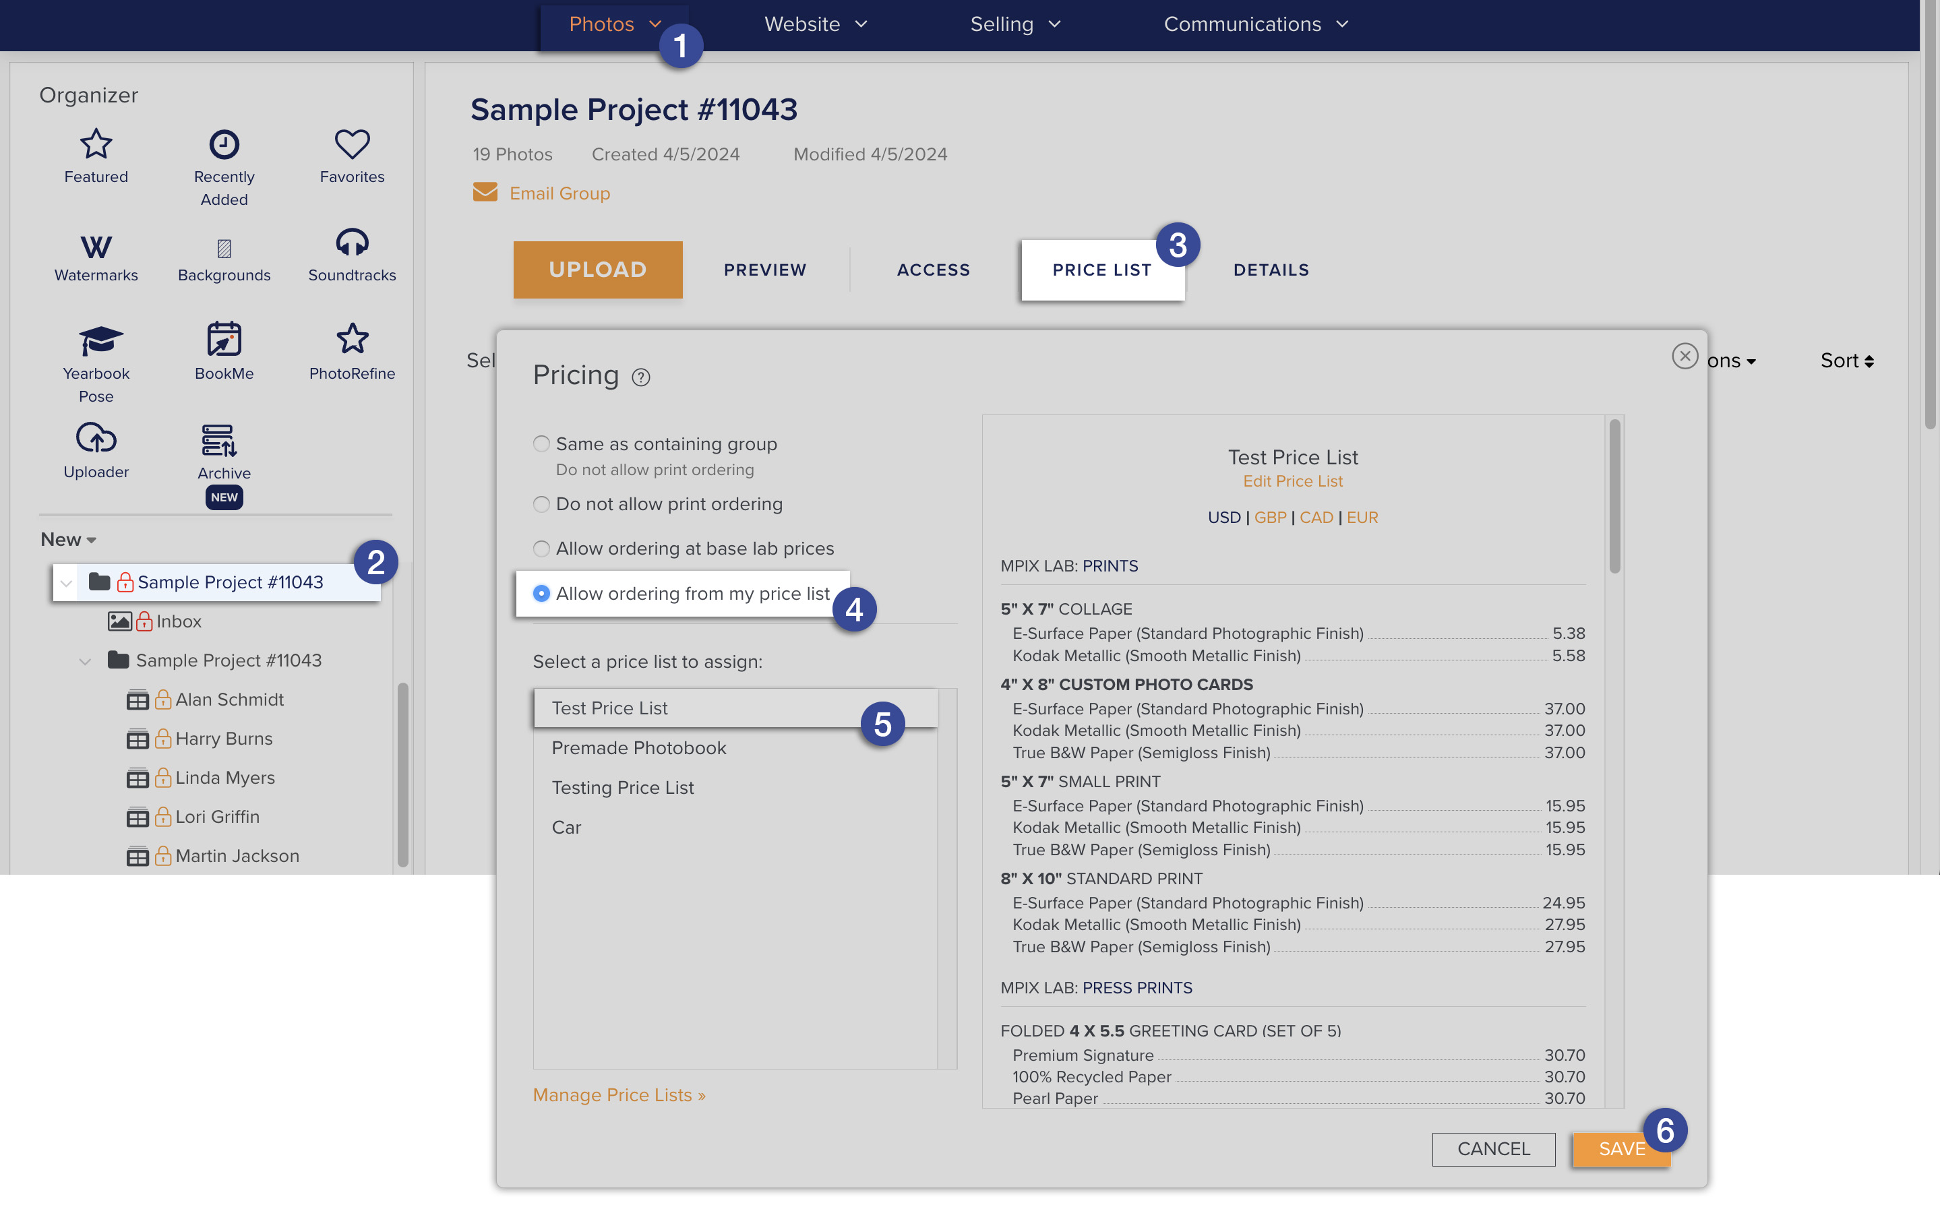
Task: Click the Cancel button
Action: 1493,1149
